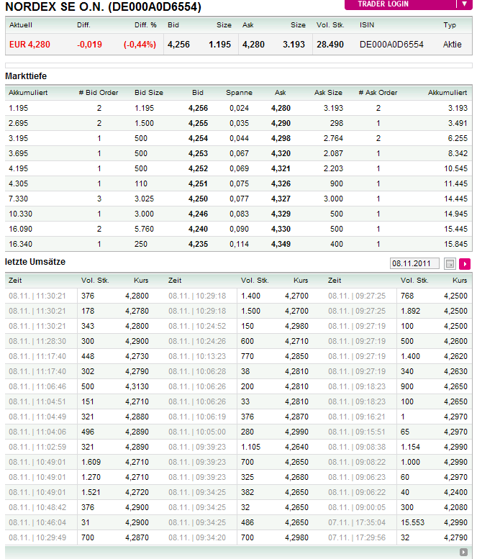
Task: Click the Spanne column header
Action: pos(239,93)
